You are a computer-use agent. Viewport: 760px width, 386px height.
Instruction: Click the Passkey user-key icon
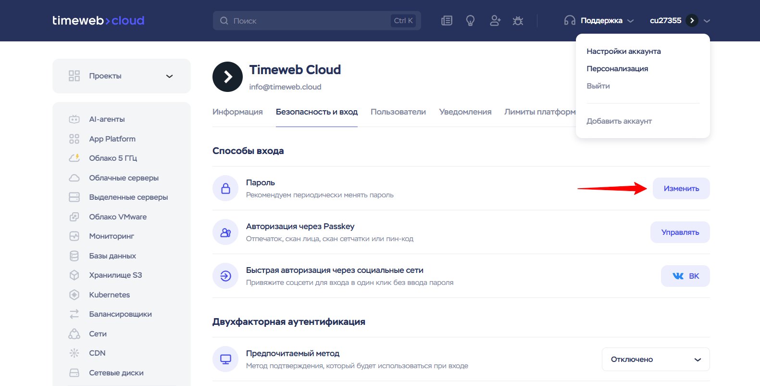(225, 232)
